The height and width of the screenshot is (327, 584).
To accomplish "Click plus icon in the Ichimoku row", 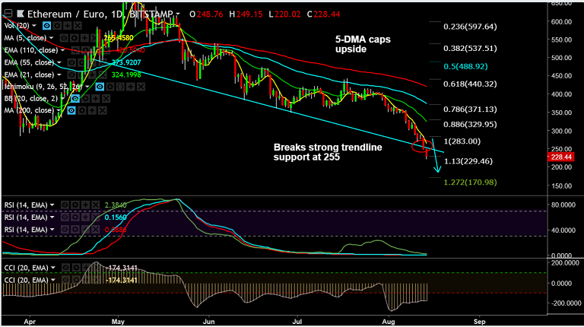I will 130,87.
